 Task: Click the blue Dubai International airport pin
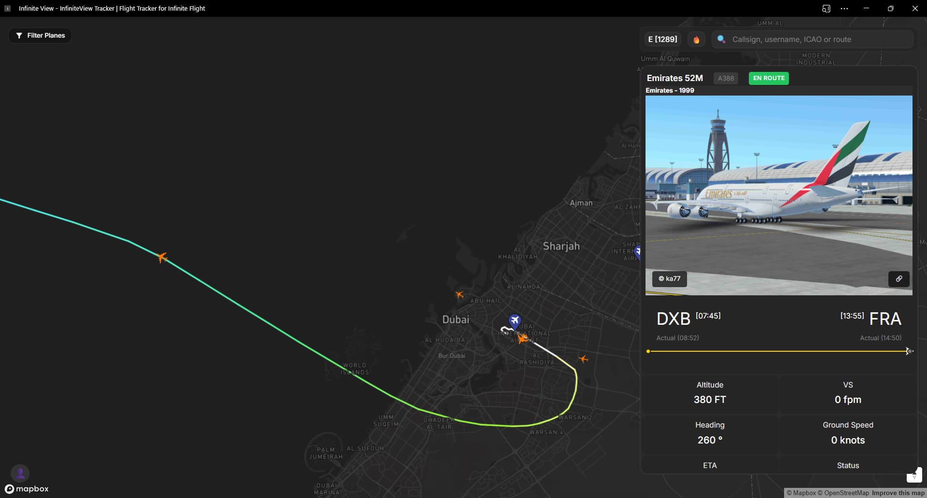pyautogui.click(x=515, y=321)
